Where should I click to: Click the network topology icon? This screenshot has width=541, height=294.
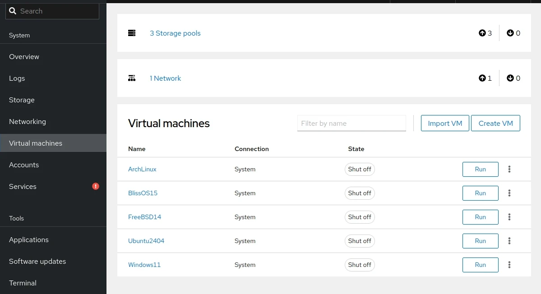pos(132,78)
